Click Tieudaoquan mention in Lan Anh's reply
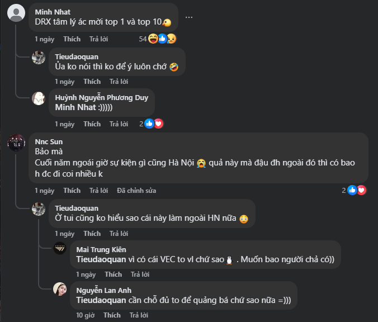Image resolution: width=378 pixels, height=322 pixels. coord(100,300)
